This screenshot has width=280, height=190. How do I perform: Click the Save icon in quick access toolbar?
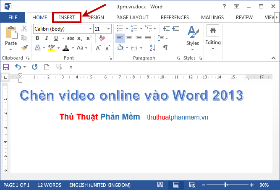pos(6,67)
